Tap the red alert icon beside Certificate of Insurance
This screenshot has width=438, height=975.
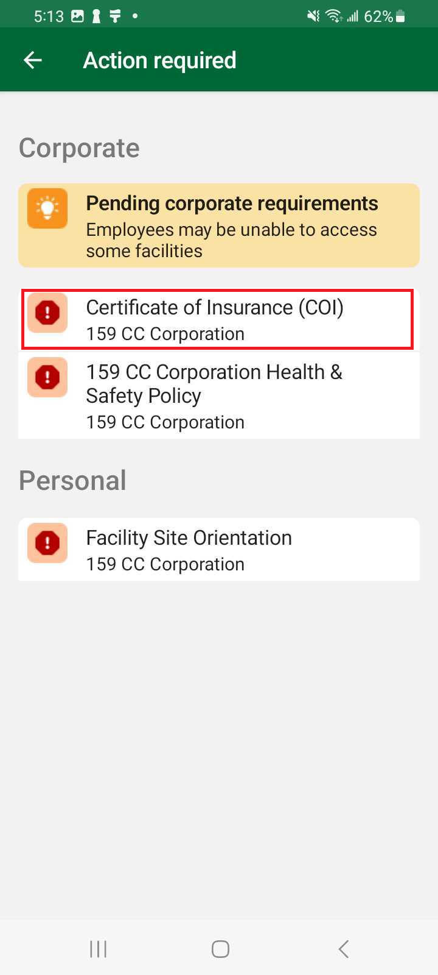tap(47, 313)
